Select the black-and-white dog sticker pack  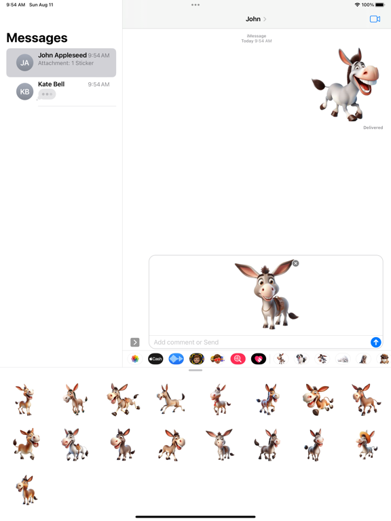coord(301,359)
